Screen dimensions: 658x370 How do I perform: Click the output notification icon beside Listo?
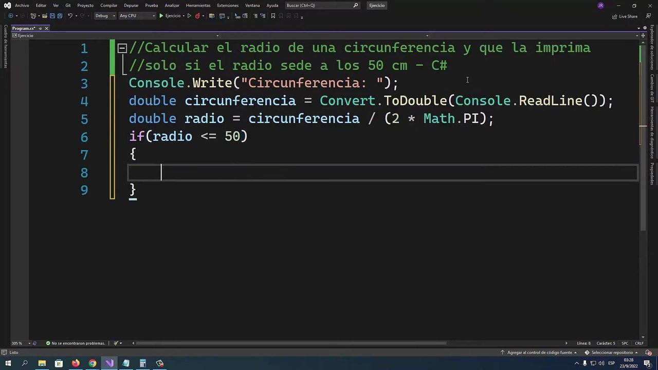pyautogui.click(x=4, y=353)
